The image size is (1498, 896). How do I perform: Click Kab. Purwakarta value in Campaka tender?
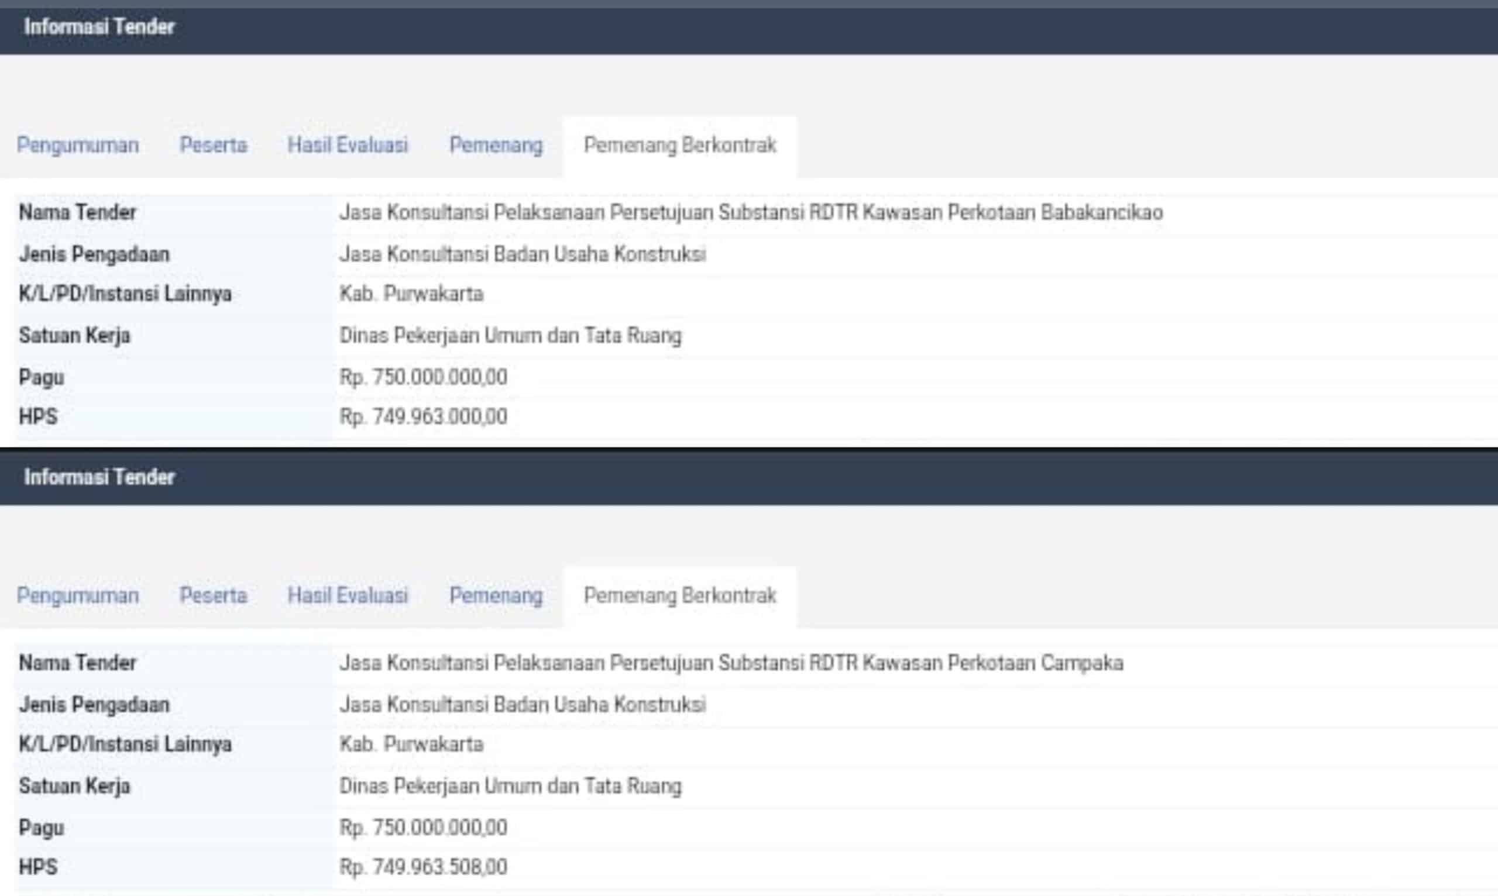(x=411, y=745)
